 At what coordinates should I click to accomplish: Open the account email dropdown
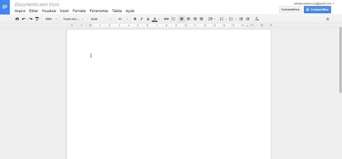point(313,3)
